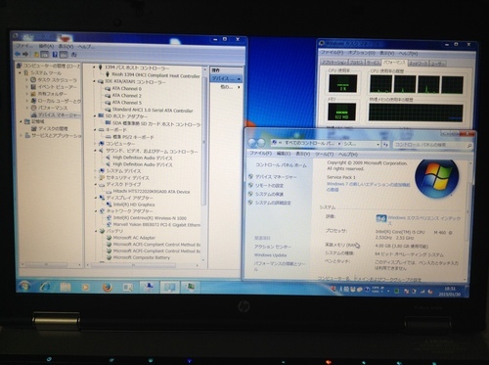Viewport: 489px width, 365px height.
Task: Open Windows Media Player taskbar icon
Action: click(85, 287)
